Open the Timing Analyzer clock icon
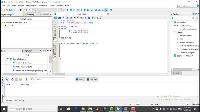Viewport: 200px width, 112px height. point(96,10)
